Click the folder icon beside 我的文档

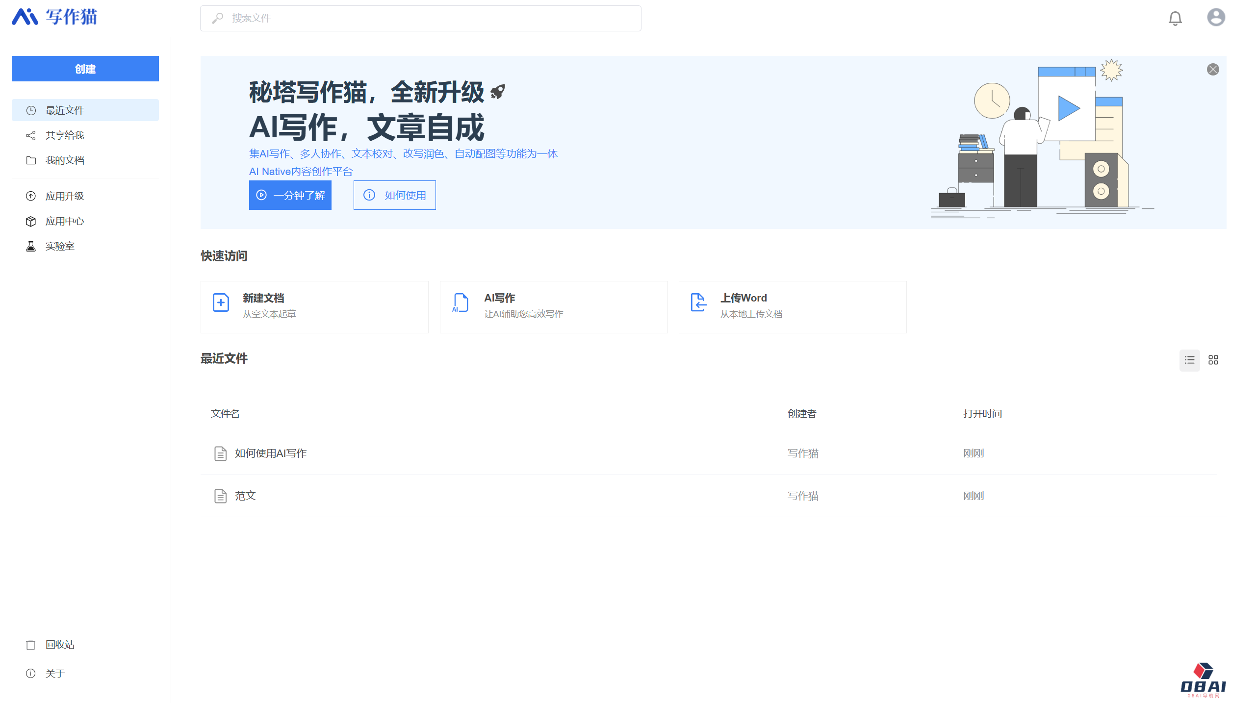click(31, 160)
